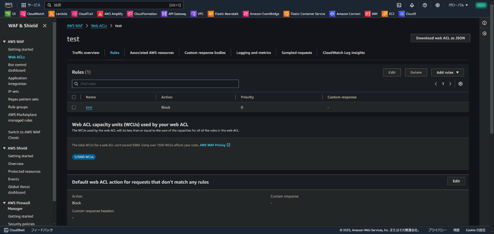The image size is (494, 234).
Task: Collapse the AWS Shield sidebar section
Action: point(4,148)
